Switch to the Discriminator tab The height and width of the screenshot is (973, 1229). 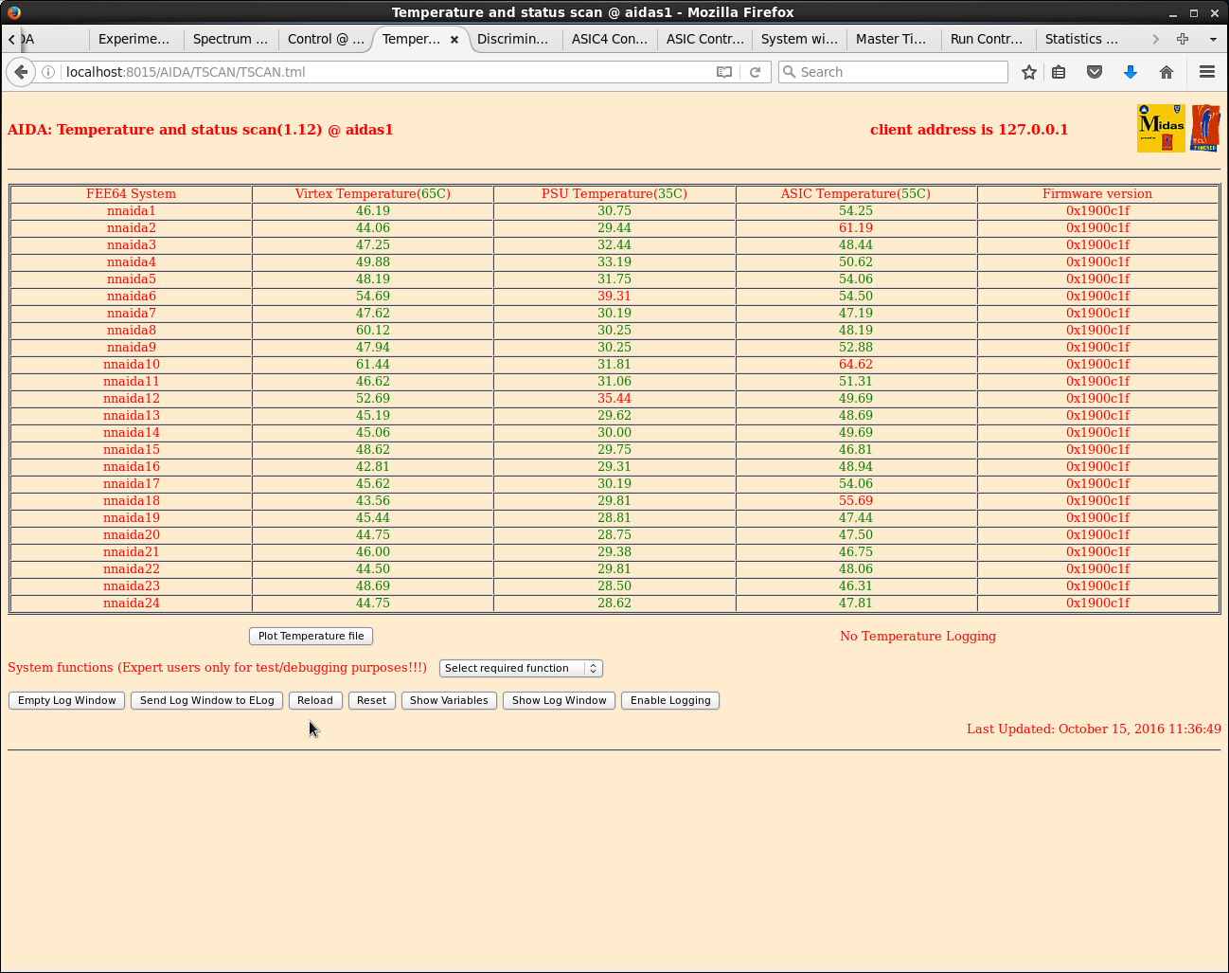[x=514, y=39]
